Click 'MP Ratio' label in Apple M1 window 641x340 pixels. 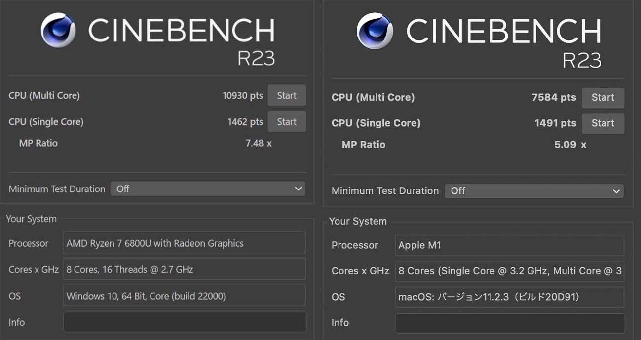[364, 145]
